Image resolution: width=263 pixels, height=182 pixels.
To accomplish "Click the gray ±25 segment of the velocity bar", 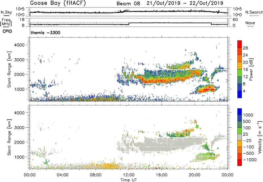I will 240,137.
